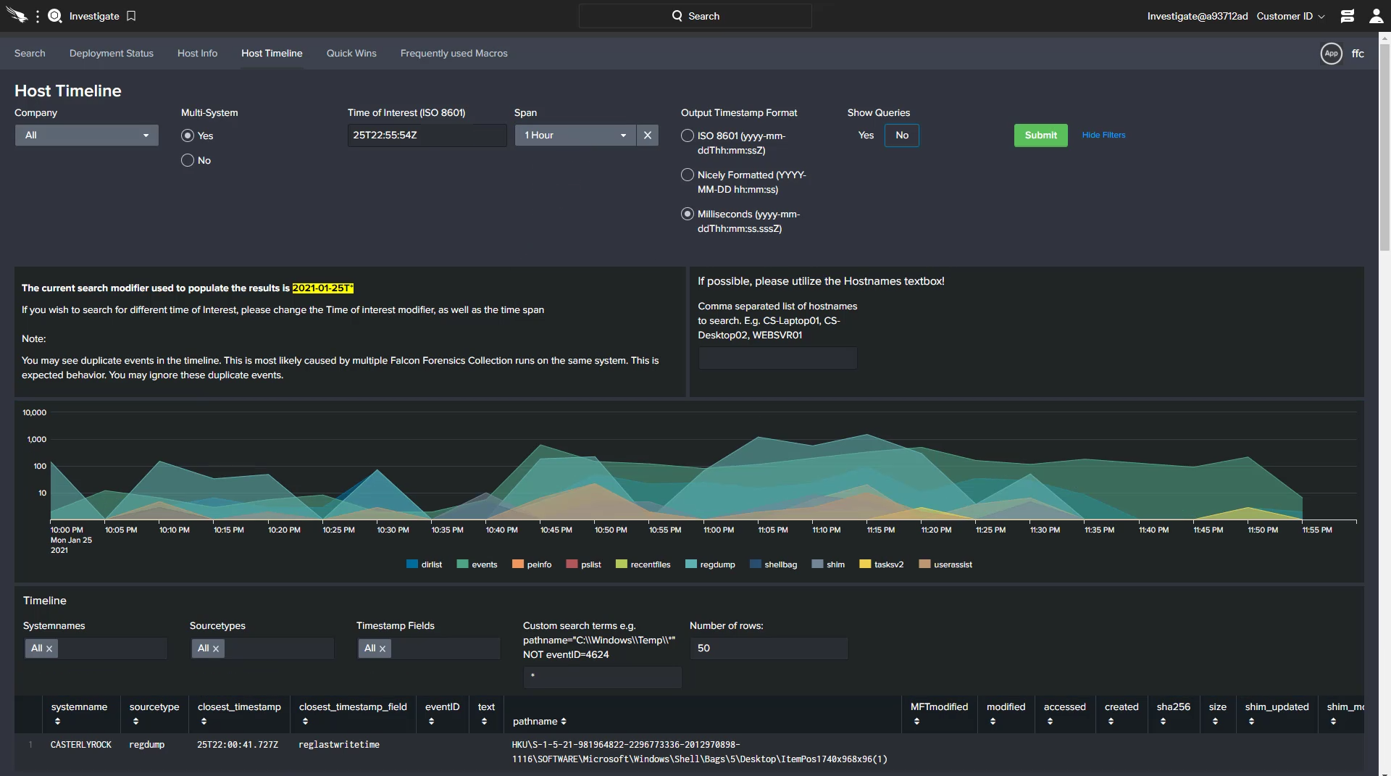The image size is (1391, 776).
Task: Click the custom search terms field
Action: tap(602, 677)
